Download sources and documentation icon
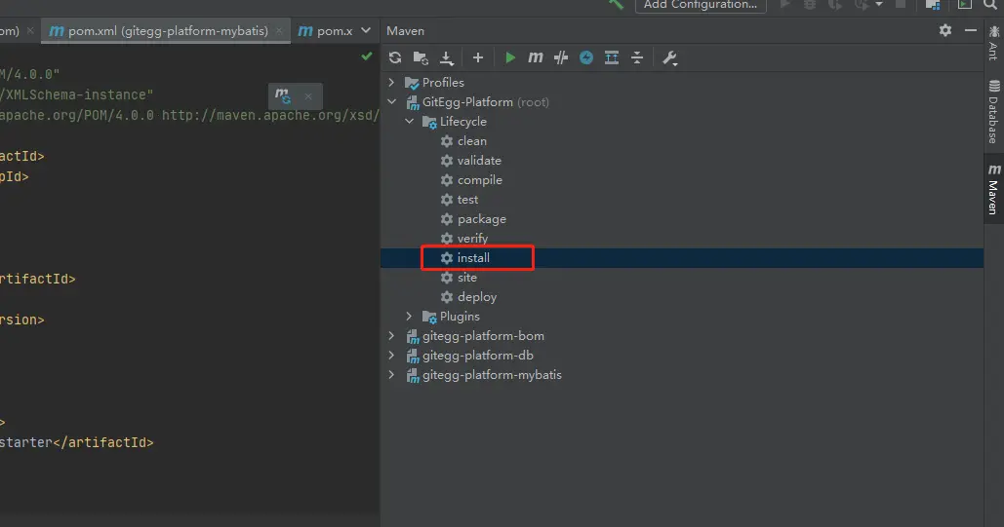The height and width of the screenshot is (527, 1004). (446, 58)
